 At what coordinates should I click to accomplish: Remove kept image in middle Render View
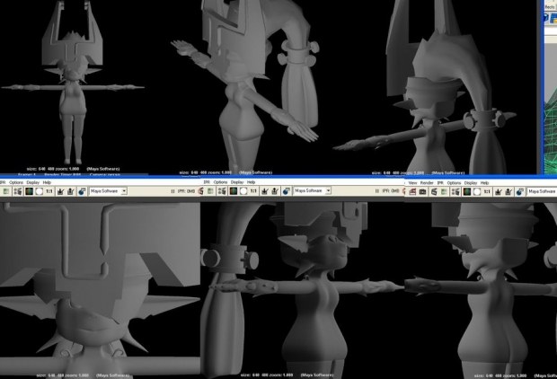pos(275,191)
